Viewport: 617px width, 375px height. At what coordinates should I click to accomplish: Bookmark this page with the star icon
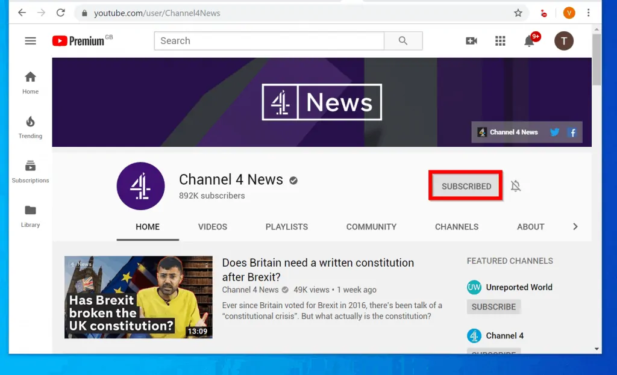pyautogui.click(x=518, y=13)
